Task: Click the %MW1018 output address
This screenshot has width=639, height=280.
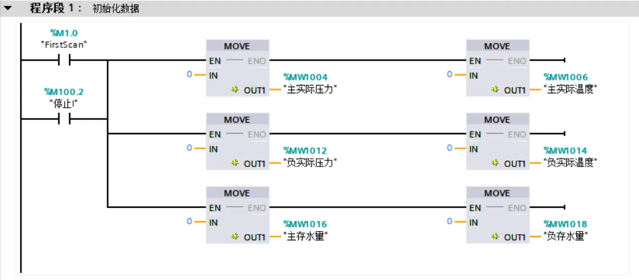Action: 565,224
